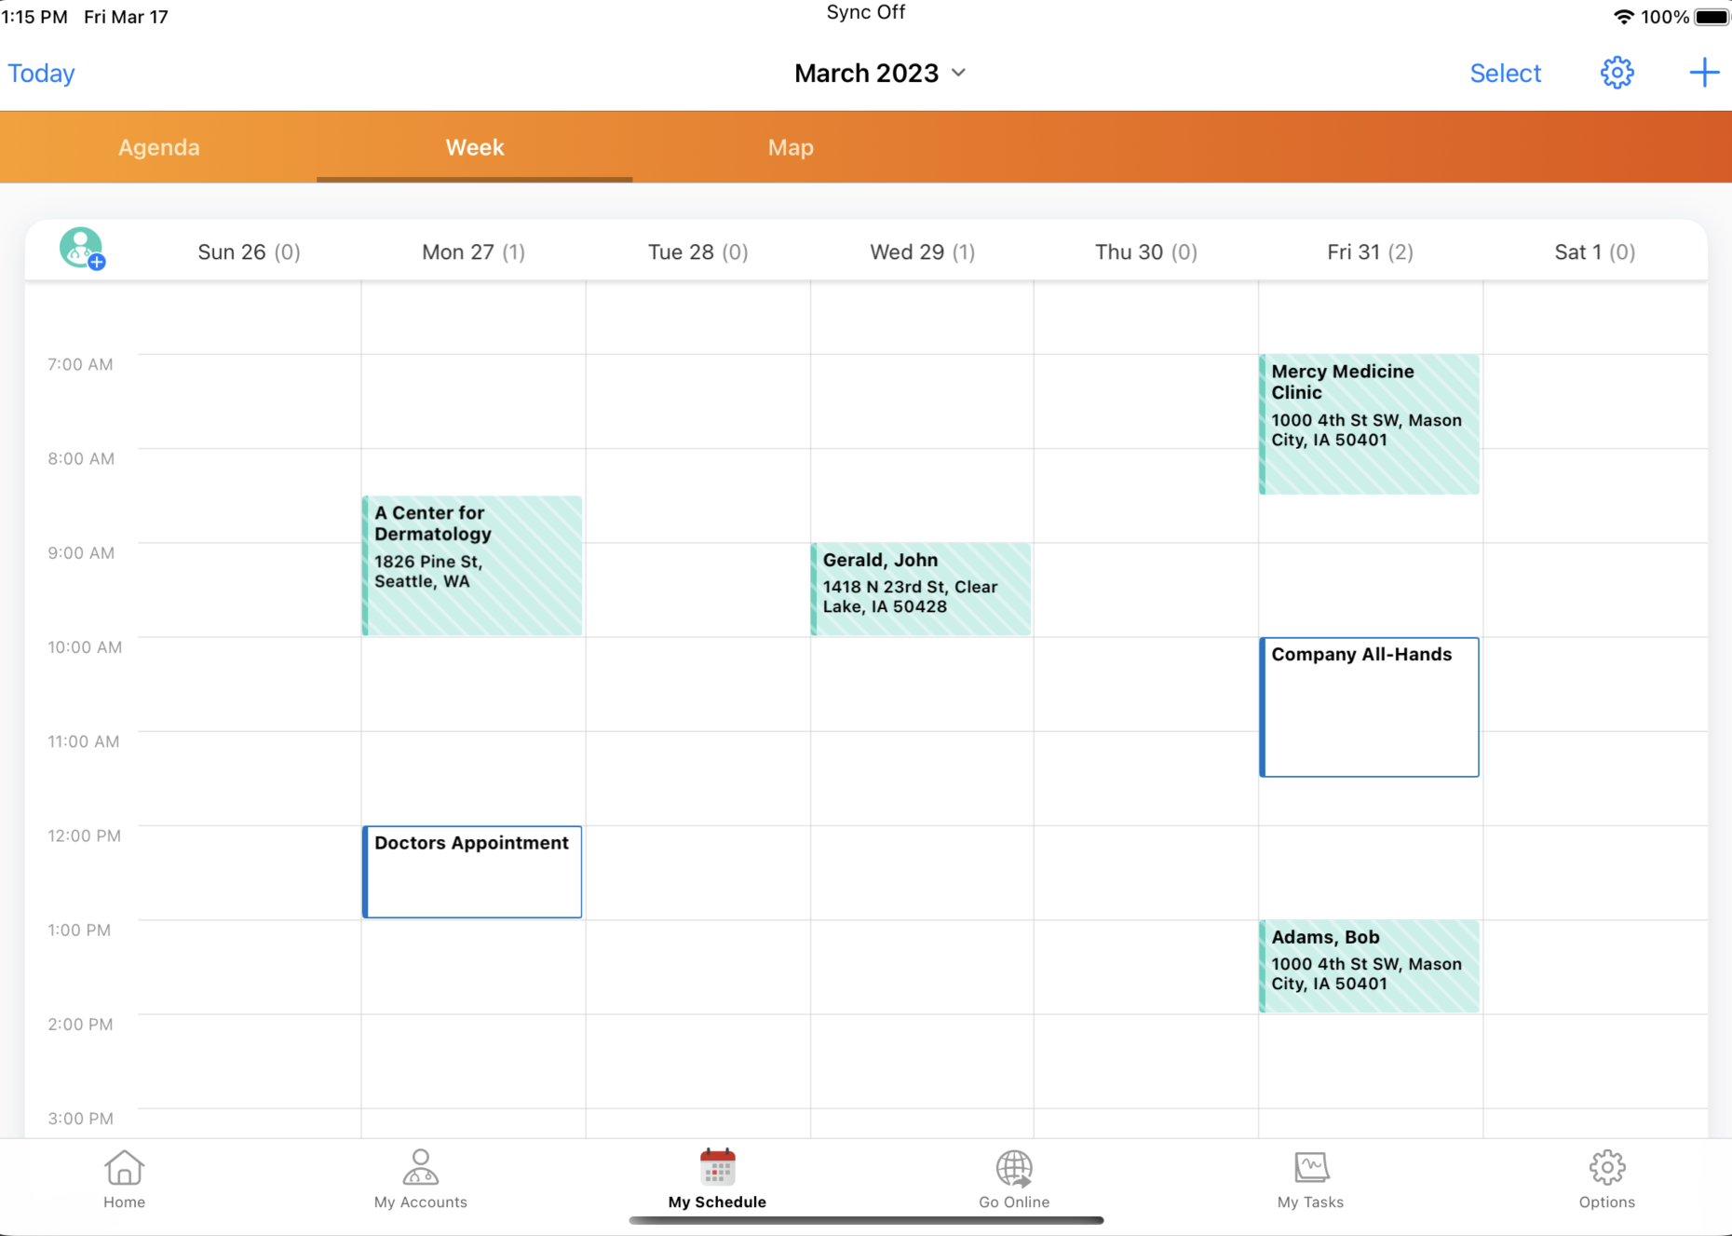
Task: Select the Fri 31 column header
Action: click(x=1369, y=251)
